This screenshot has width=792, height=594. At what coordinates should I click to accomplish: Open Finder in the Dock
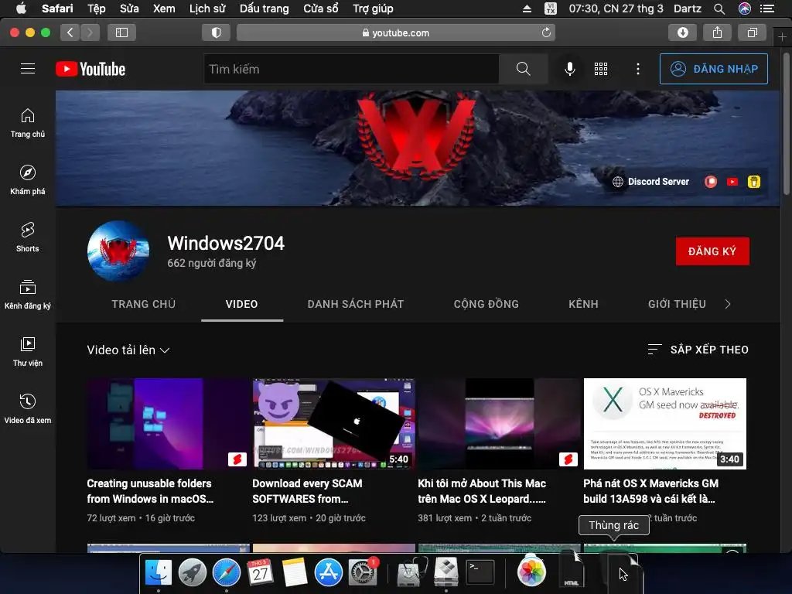159,572
